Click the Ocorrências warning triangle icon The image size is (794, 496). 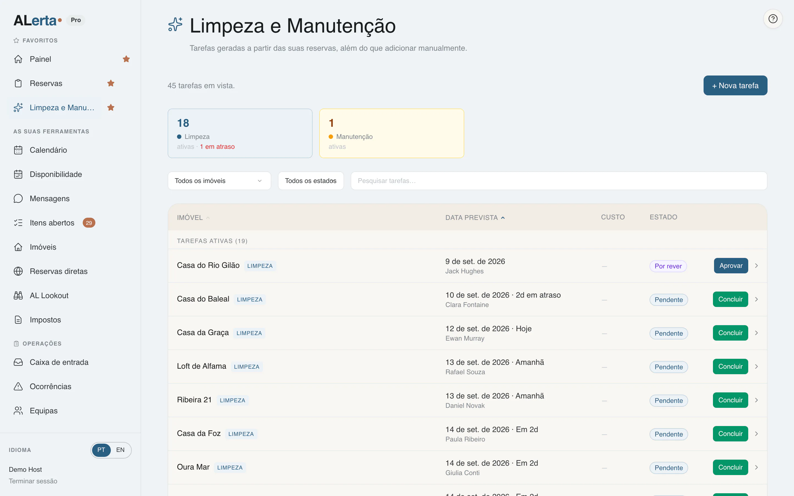coord(18,386)
